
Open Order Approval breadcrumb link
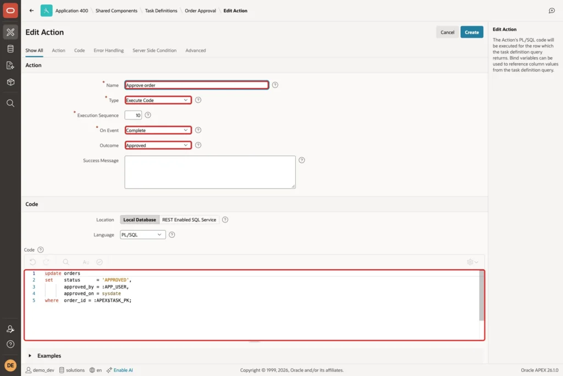200,10
